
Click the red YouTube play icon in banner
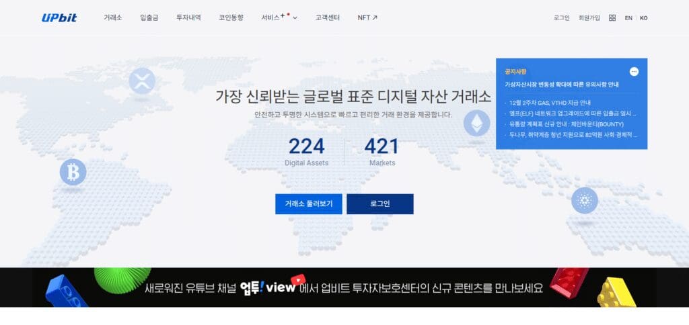[x=298, y=279]
